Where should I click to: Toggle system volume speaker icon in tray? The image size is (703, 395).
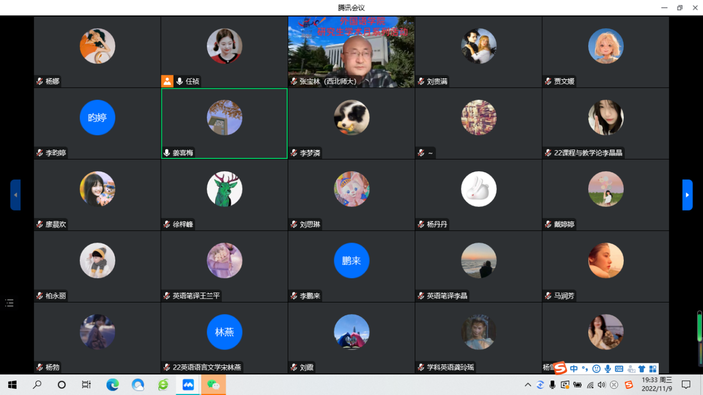tap(602, 385)
